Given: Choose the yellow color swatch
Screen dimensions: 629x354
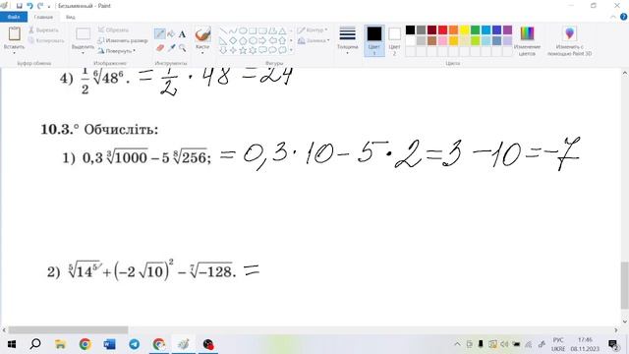Looking at the screenshot, I should click(464, 30).
